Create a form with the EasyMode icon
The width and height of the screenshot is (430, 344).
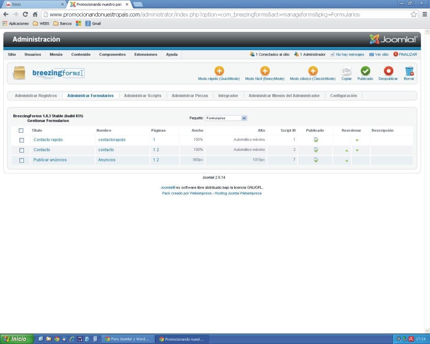pos(265,71)
